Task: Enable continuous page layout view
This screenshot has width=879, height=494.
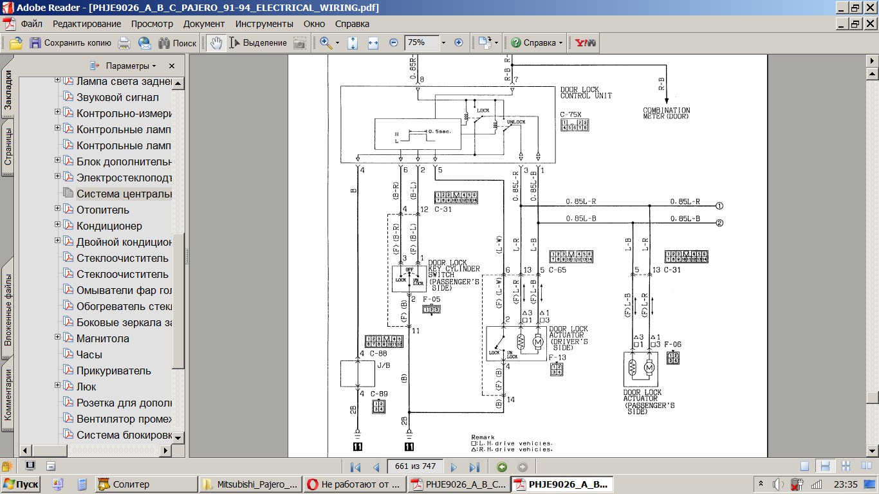Action: (825, 467)
